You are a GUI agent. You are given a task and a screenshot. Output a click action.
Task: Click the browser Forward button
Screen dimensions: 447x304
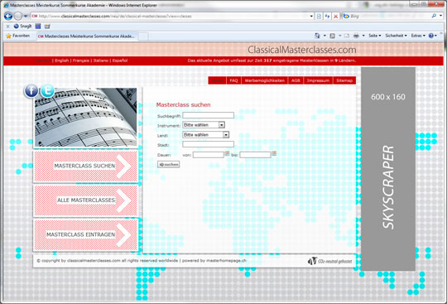(18, 16)
